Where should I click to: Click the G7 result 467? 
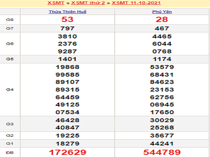(162, 29)
